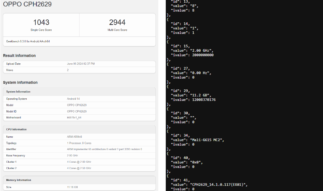Select the single-core score 1043

[41, 22]
